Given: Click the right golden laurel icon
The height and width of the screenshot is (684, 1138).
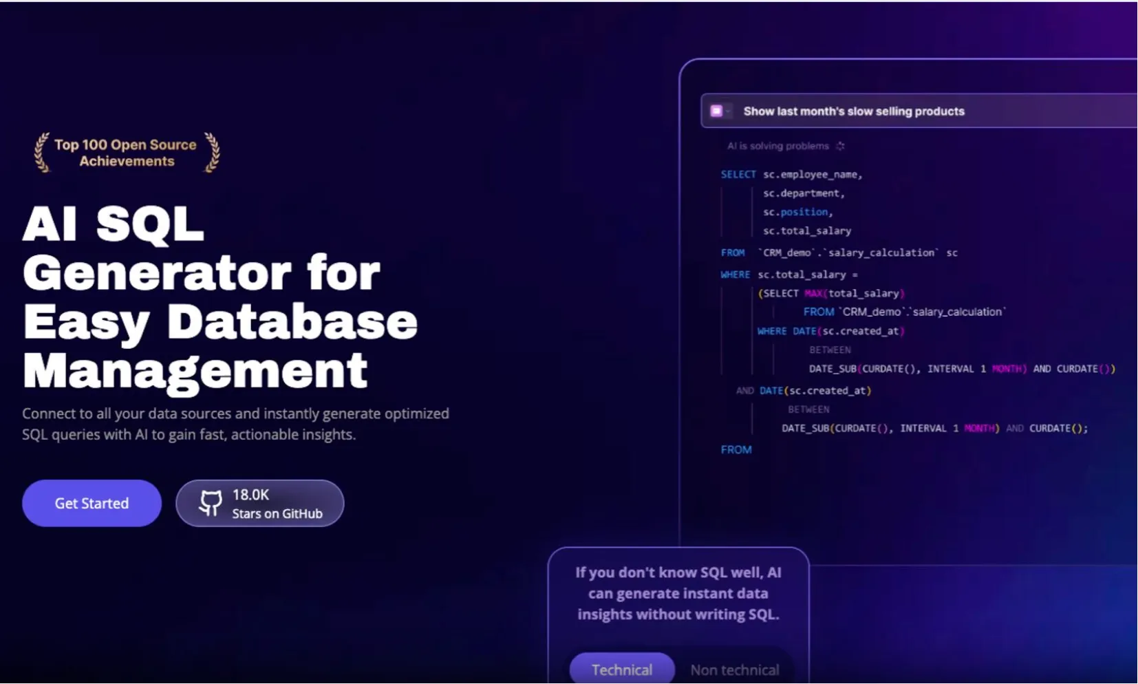Looking at the screenshot, I should [x=212, y=152].
